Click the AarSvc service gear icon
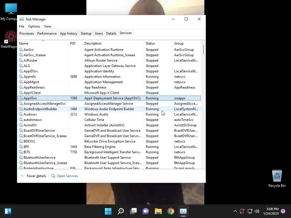This screenshot has height=218, width=291. coord(21,49)
